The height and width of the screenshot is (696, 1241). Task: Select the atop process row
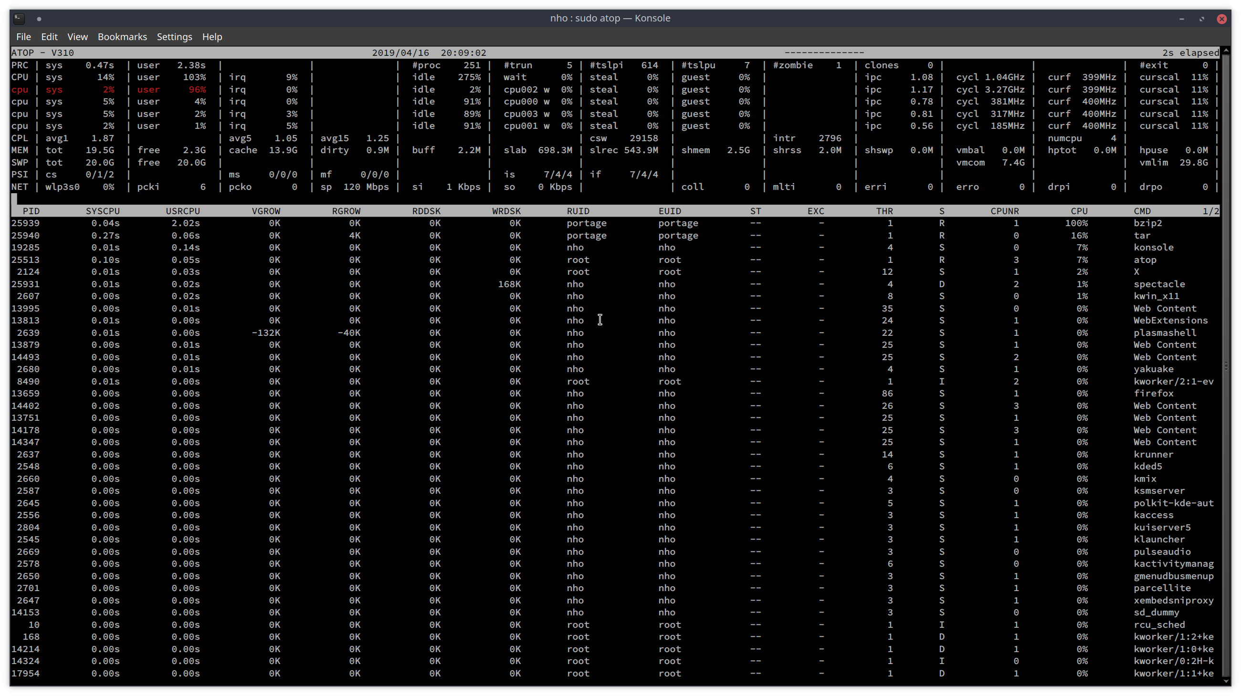coord(578,260)
